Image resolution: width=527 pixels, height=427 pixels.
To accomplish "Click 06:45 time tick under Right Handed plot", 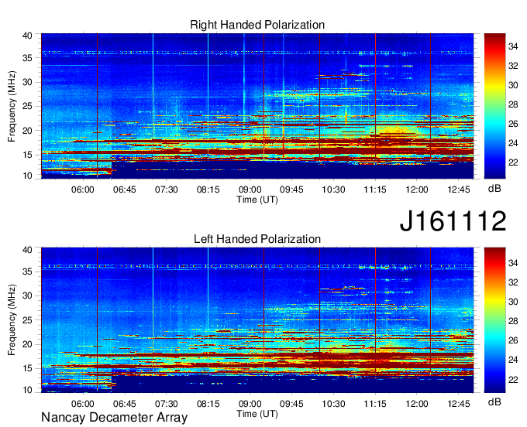I will [125, 190].
